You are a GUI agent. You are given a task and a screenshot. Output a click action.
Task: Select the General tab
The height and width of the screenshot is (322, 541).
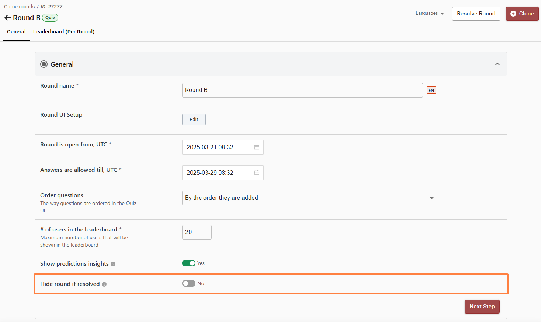click(16, 32)
